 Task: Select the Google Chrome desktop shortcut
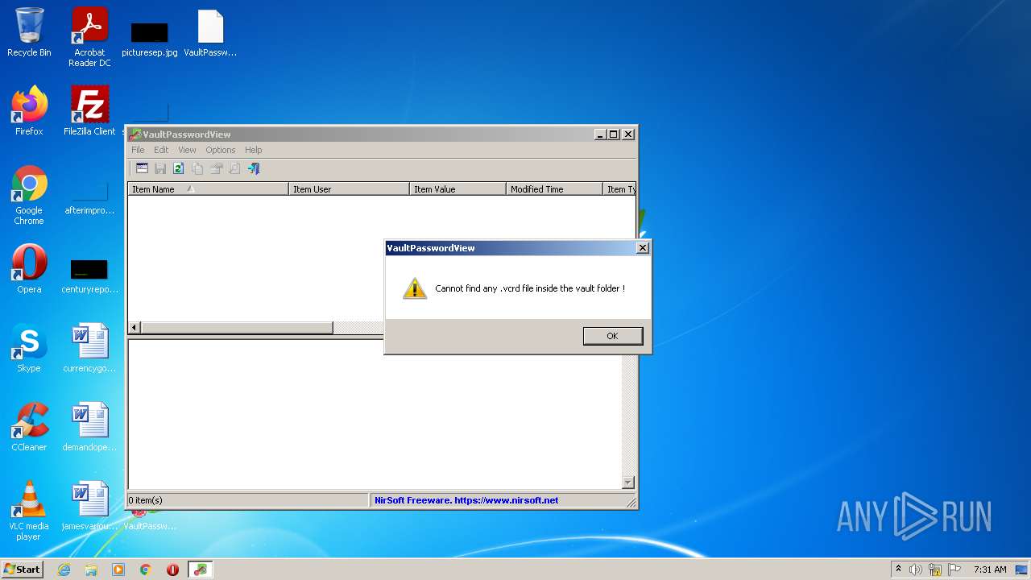[x=29, y=196]
